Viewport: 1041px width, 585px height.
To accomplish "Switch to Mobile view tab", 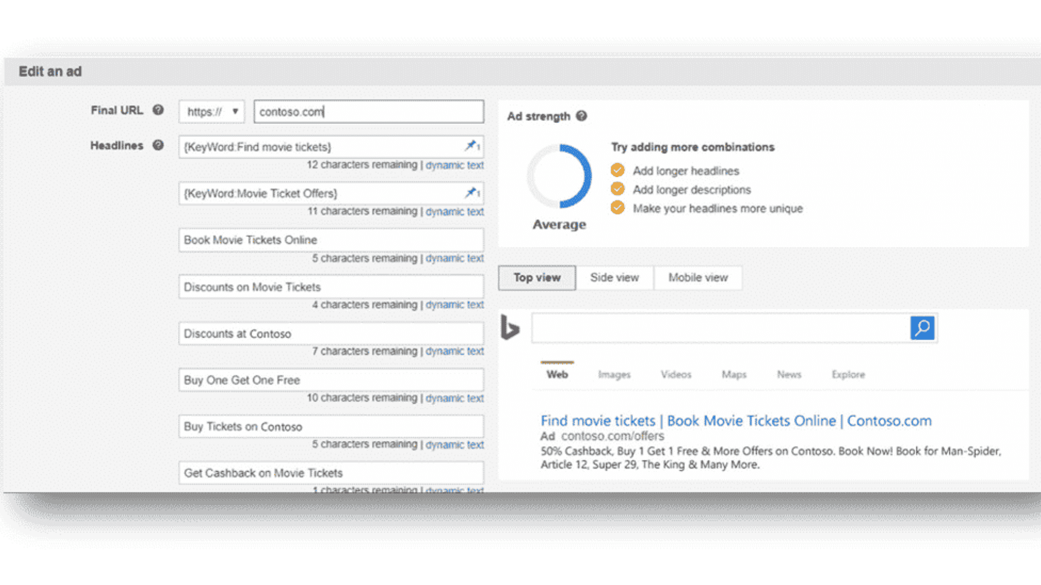I will click(x=698, y=277).
